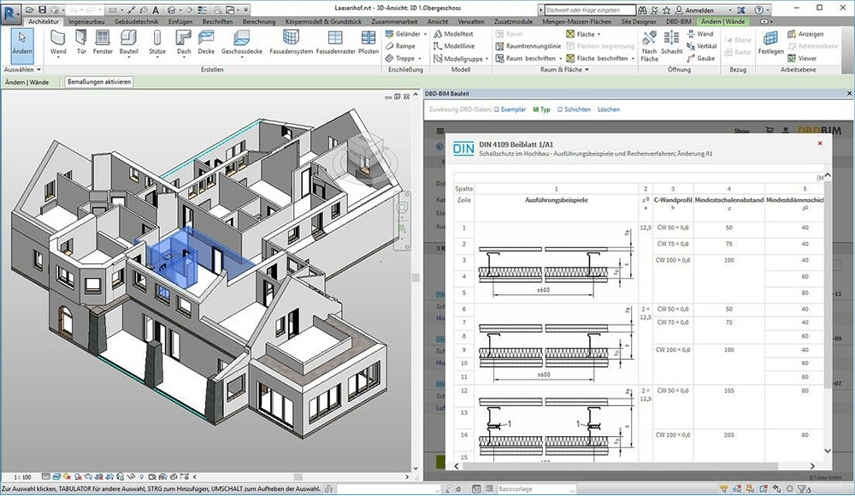Click the 1:100 view scale
Screen dimensions: 855x496
click(22, 477)
